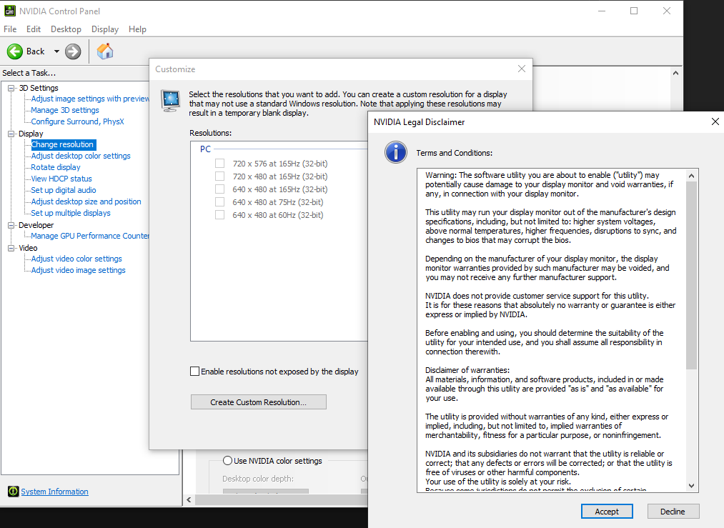The width and height of the screenshot is (724, 528).
Task: Select Adjust video image settings
Action: (79, 270)
